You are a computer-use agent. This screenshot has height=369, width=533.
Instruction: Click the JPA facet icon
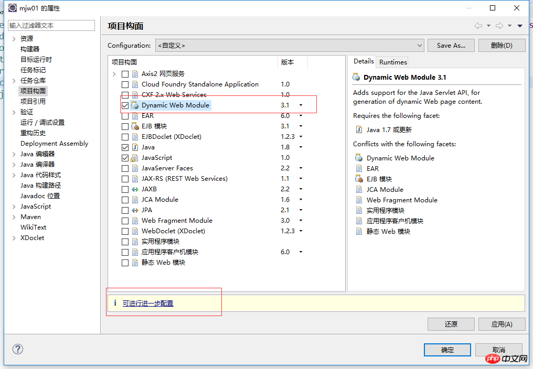point(135,210)
